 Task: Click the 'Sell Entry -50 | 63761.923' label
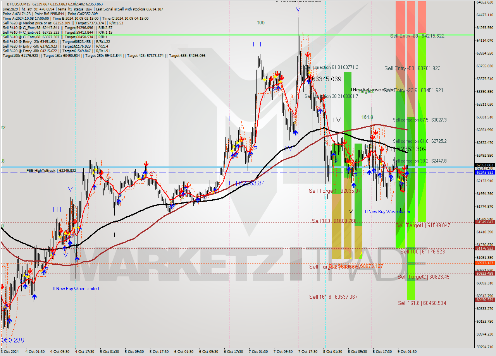coord(412,68)
